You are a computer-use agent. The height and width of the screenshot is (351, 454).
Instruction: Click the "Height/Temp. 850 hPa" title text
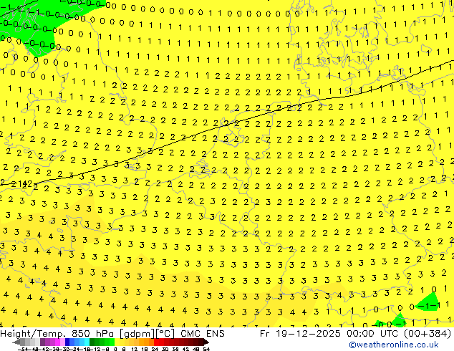pyautogui.click(x=58, y=333)
